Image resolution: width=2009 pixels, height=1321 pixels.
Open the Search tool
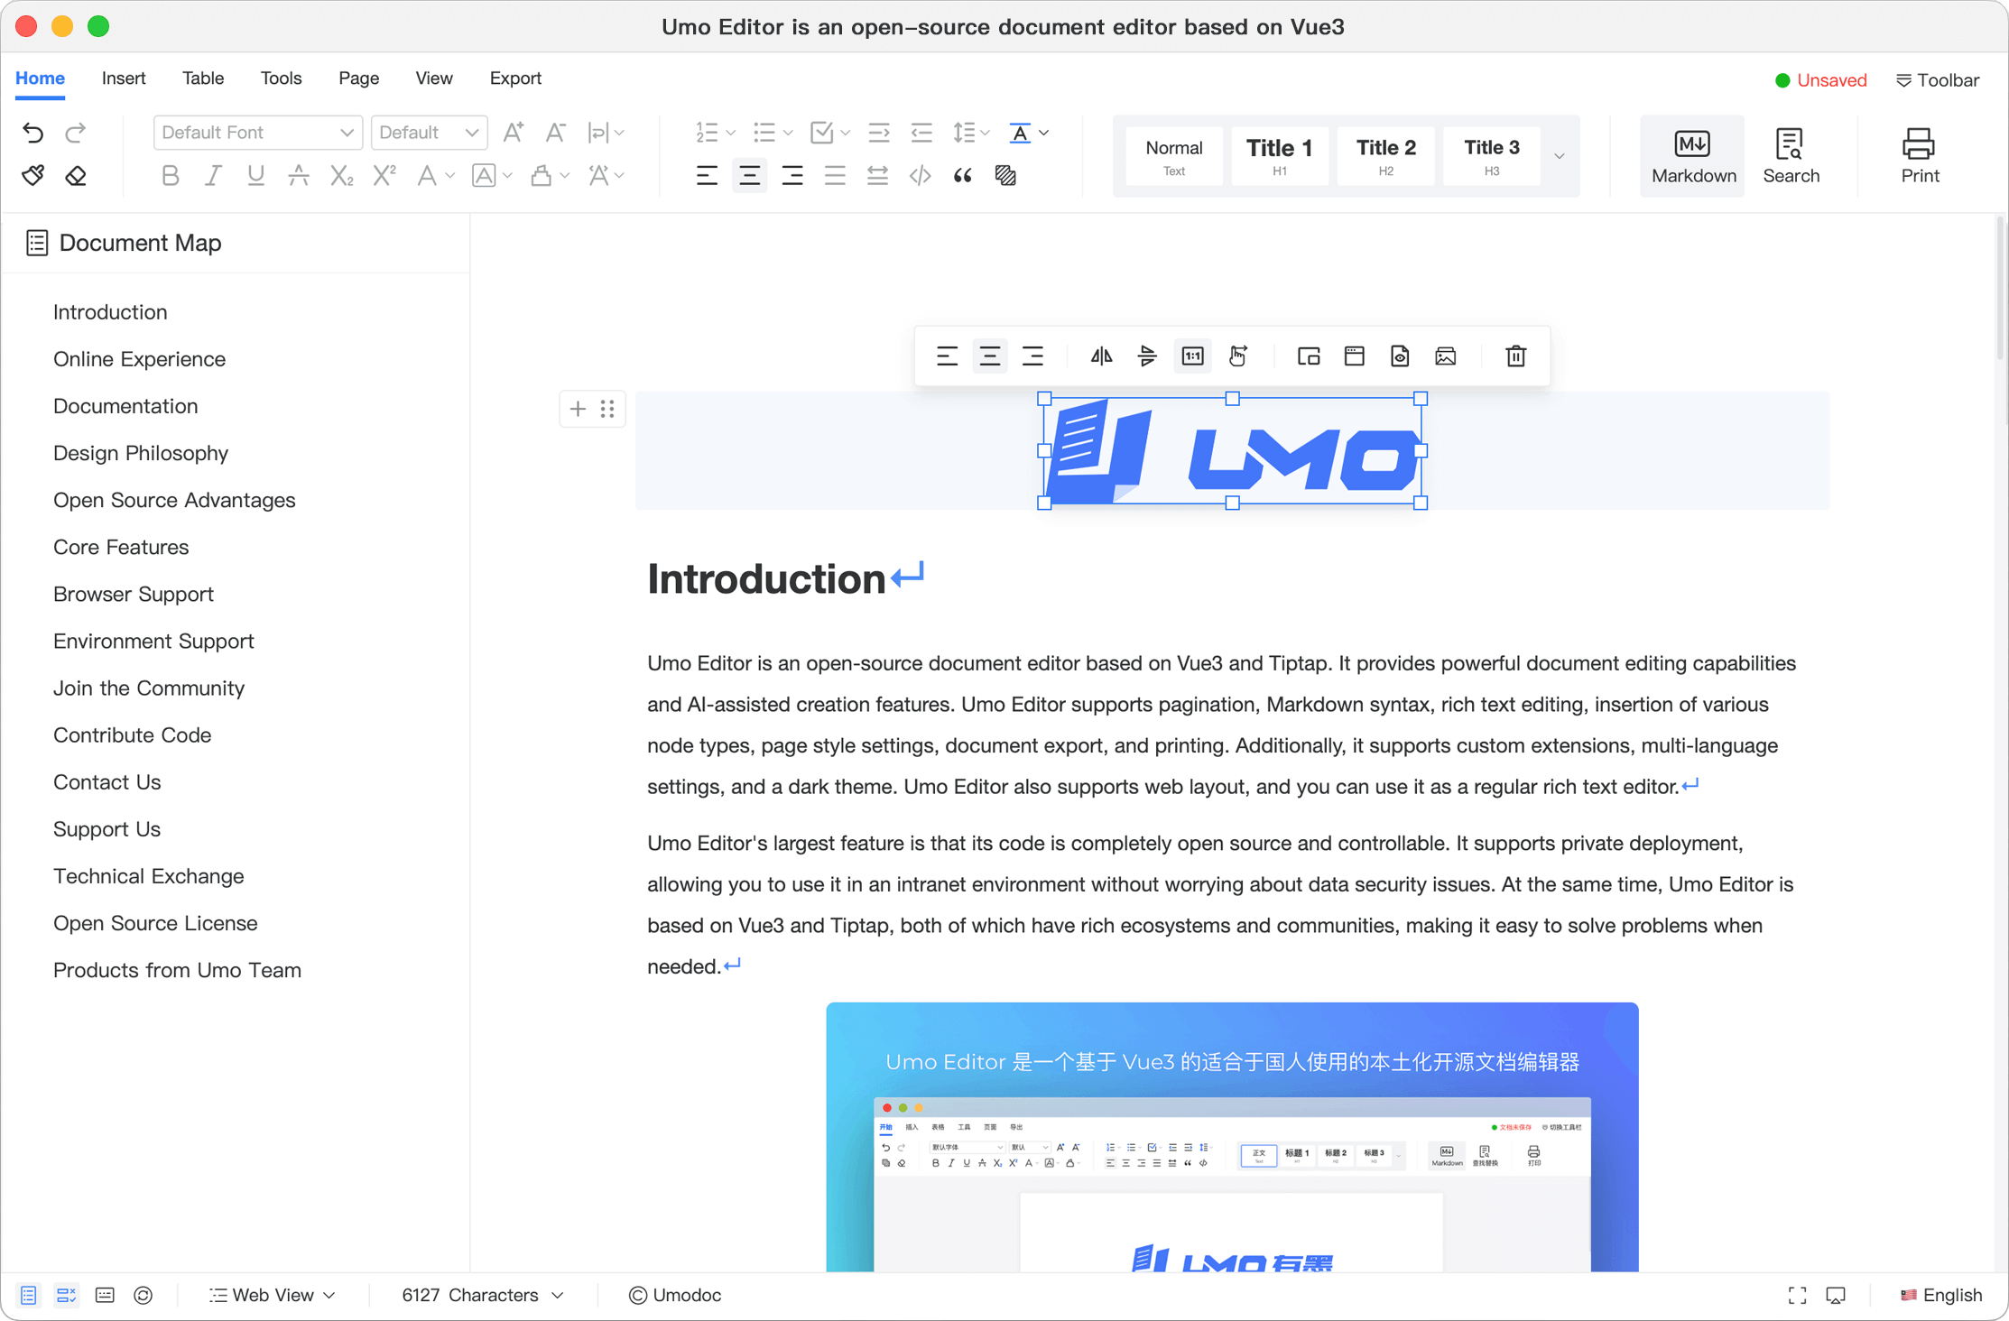click(x=1791, y=155)
